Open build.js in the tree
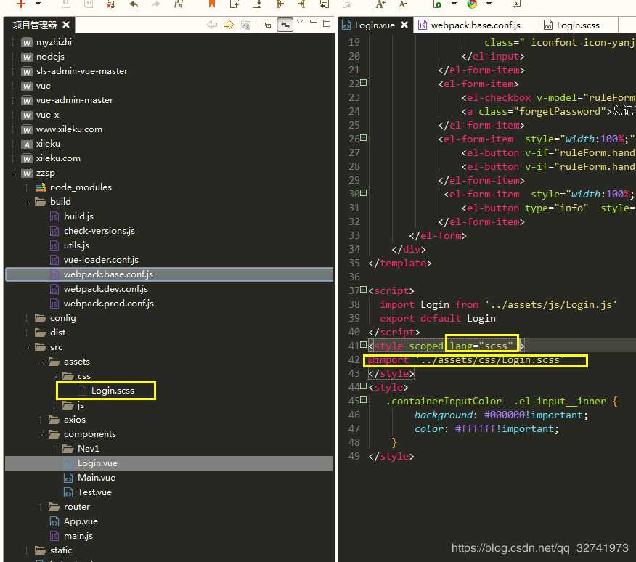This screenshot has width=636, height=562. point(78,216)
